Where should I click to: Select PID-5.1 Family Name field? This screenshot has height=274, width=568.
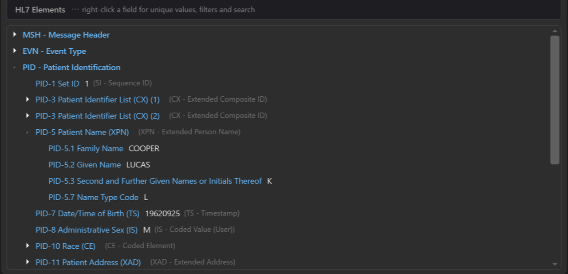point(86,148)
